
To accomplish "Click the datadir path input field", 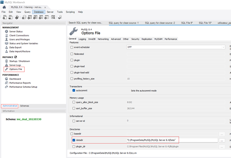I will coord(172,140).
